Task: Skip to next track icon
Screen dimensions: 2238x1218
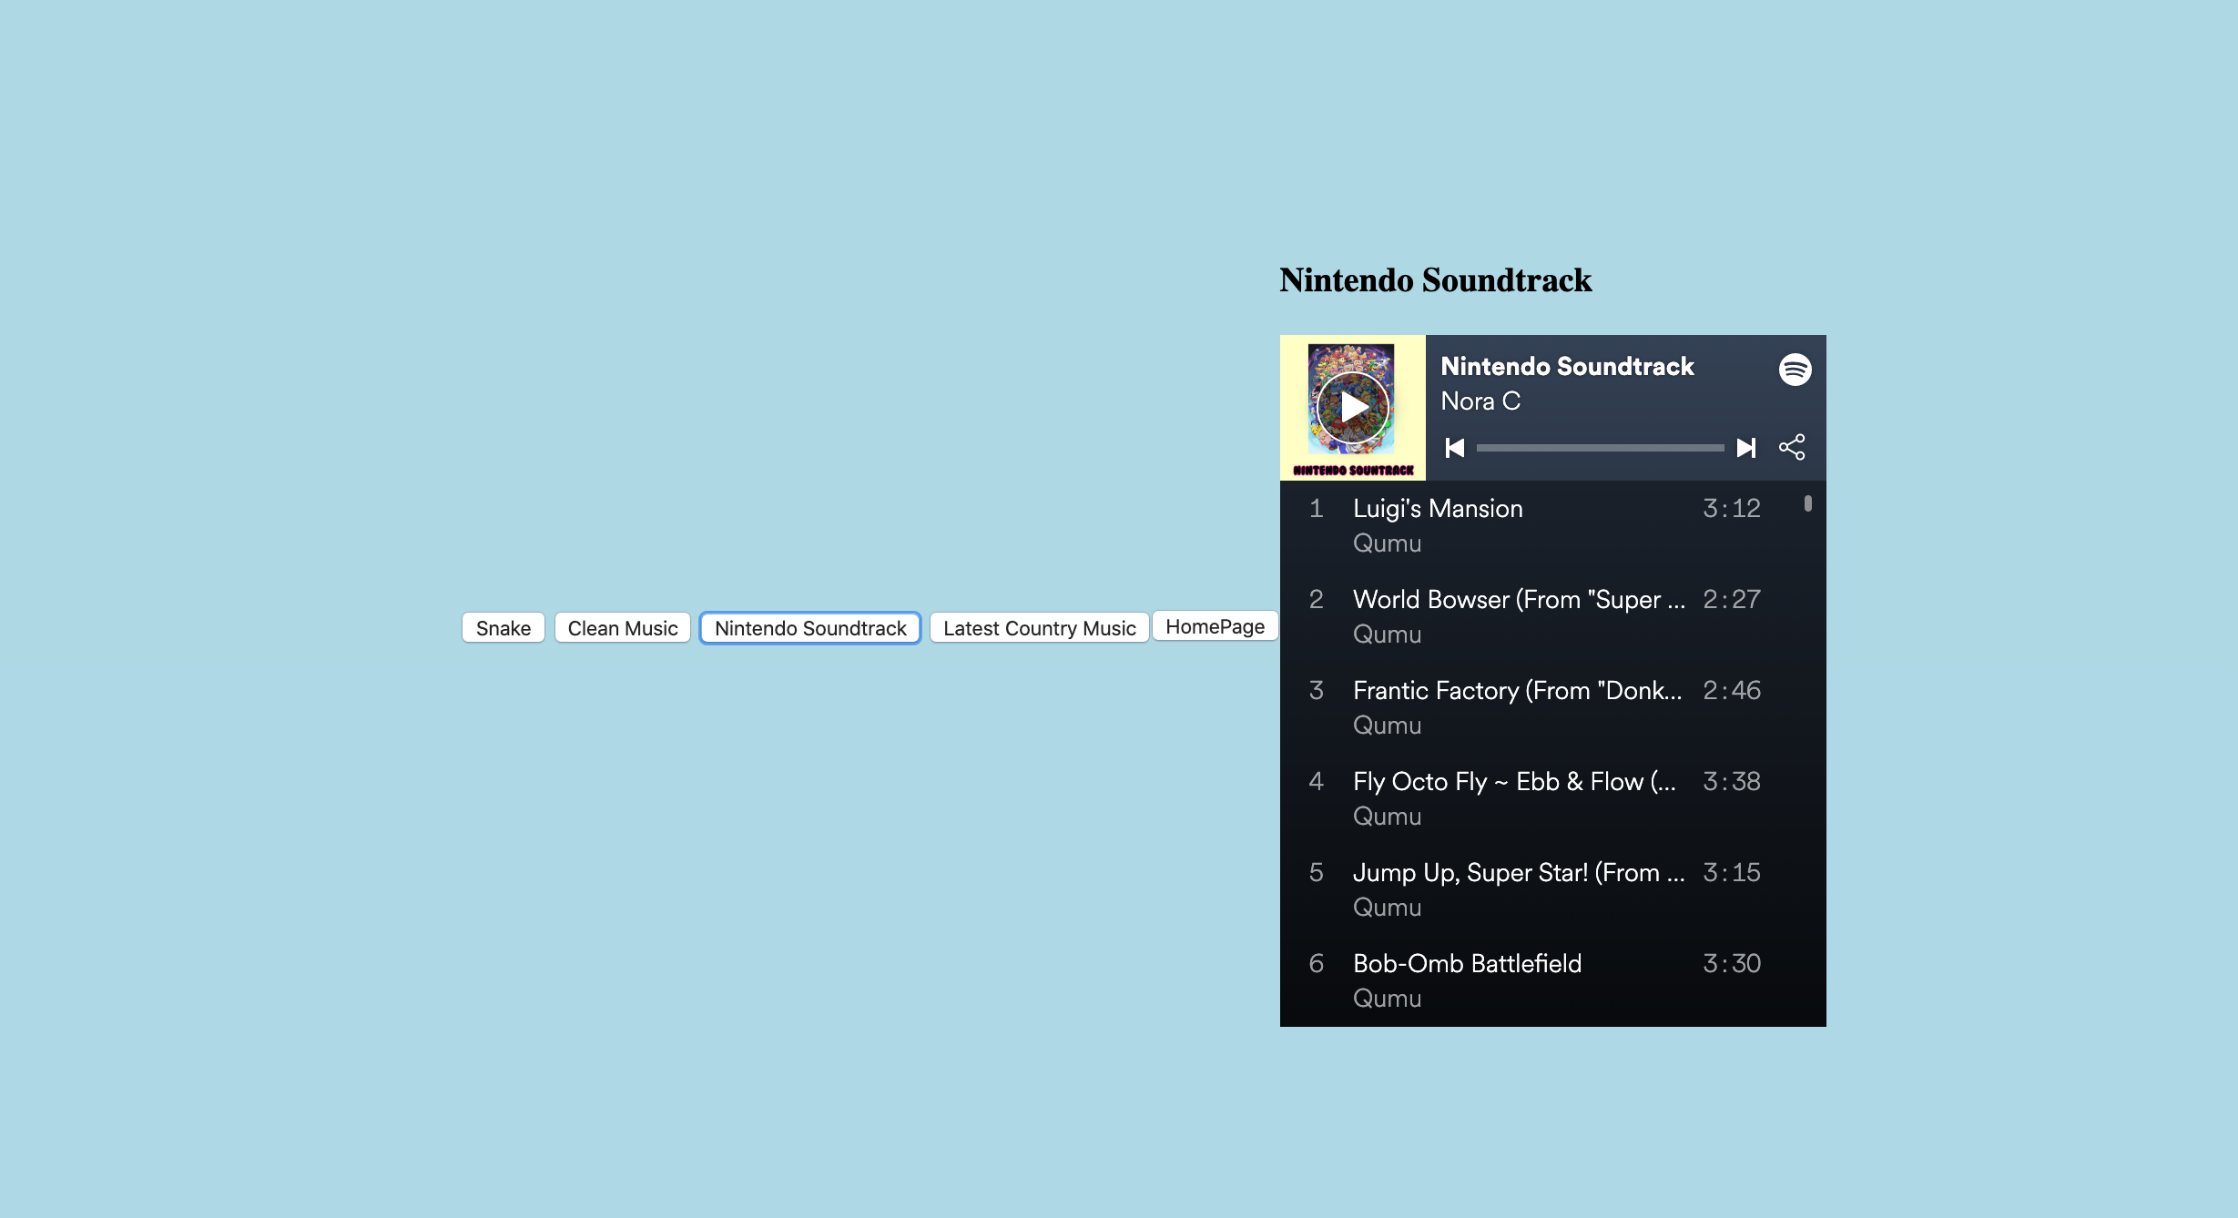Action: 1745,448
